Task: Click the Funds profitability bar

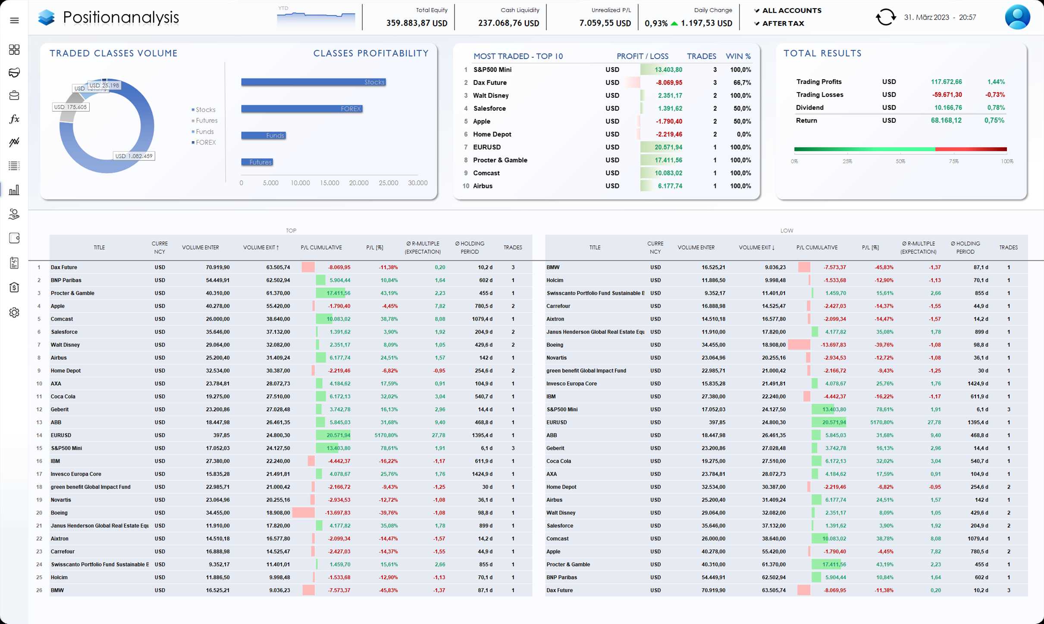Action: click(263, 135)
